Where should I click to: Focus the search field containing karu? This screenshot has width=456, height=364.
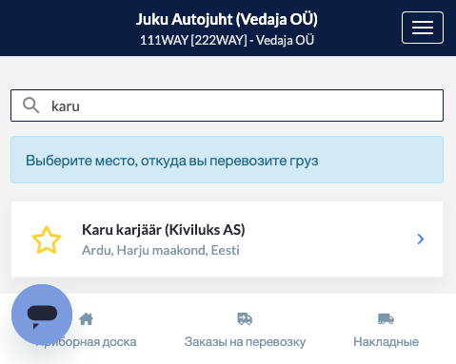(x=228, y=105)
